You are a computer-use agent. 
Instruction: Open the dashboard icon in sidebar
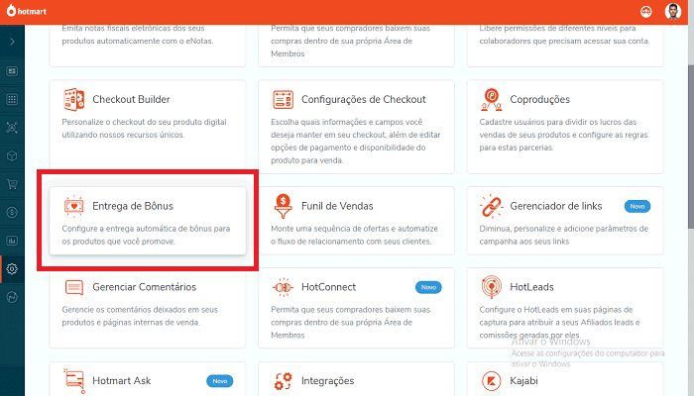[x=12, y=71]
